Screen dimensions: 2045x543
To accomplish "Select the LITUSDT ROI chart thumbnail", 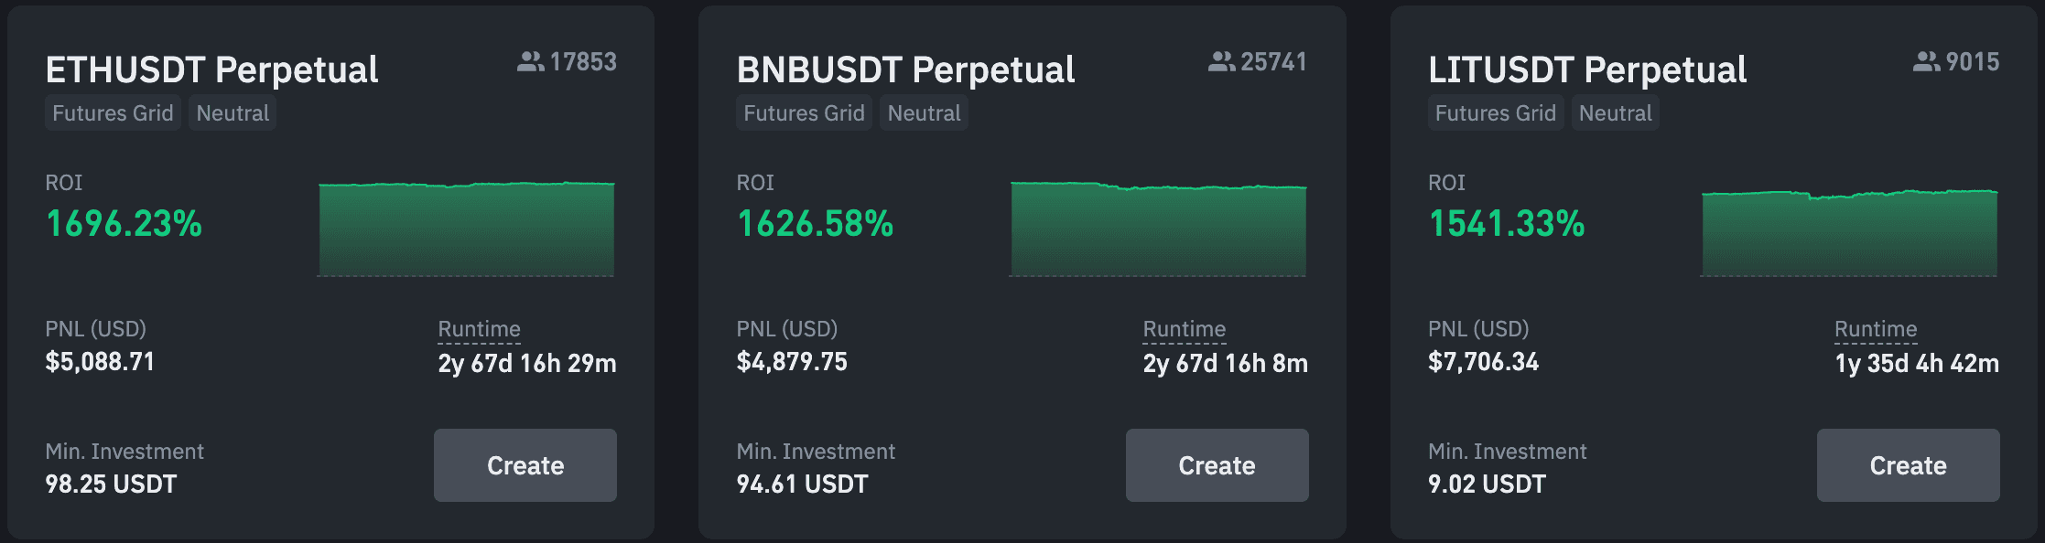I will 1849,232.
